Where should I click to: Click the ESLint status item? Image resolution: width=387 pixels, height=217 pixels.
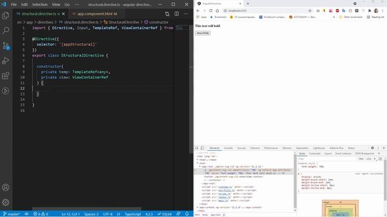point(164,214)
